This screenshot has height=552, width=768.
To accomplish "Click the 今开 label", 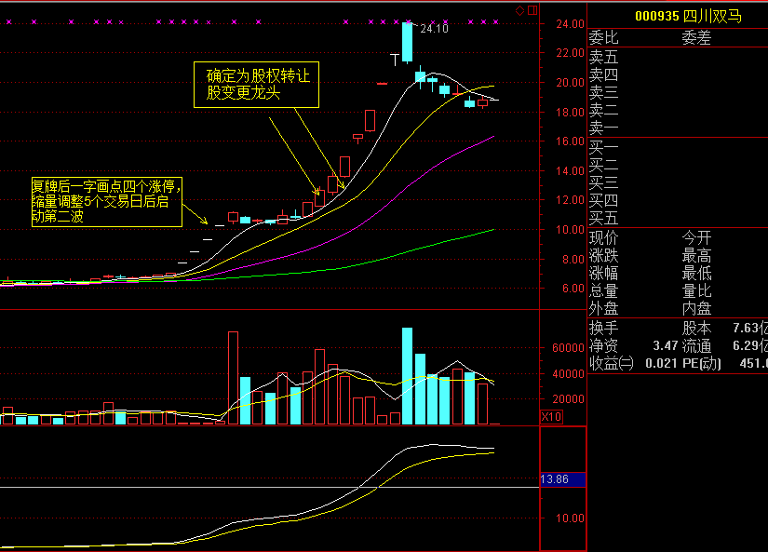I will point(696,238).
